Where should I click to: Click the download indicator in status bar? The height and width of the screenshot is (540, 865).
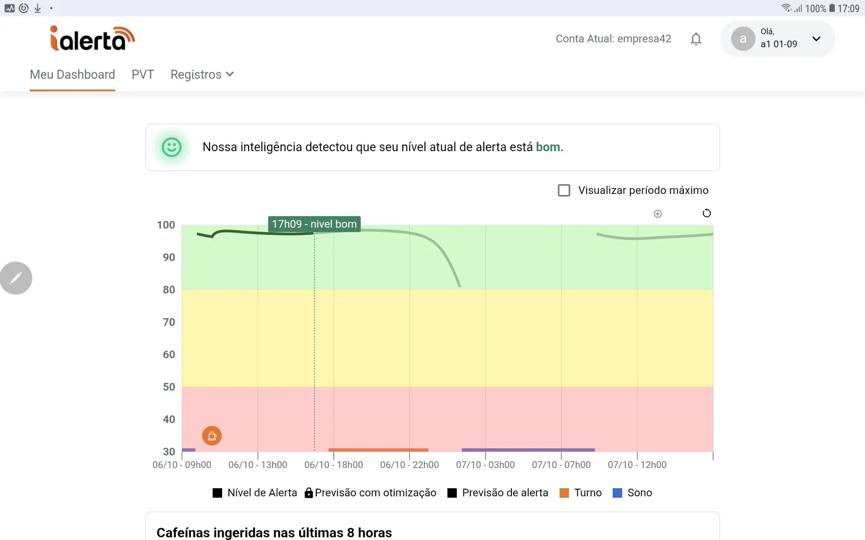coord(37,8)
